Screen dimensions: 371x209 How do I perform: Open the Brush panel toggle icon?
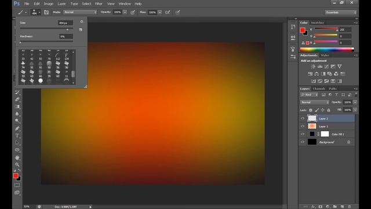click(46, 12)
